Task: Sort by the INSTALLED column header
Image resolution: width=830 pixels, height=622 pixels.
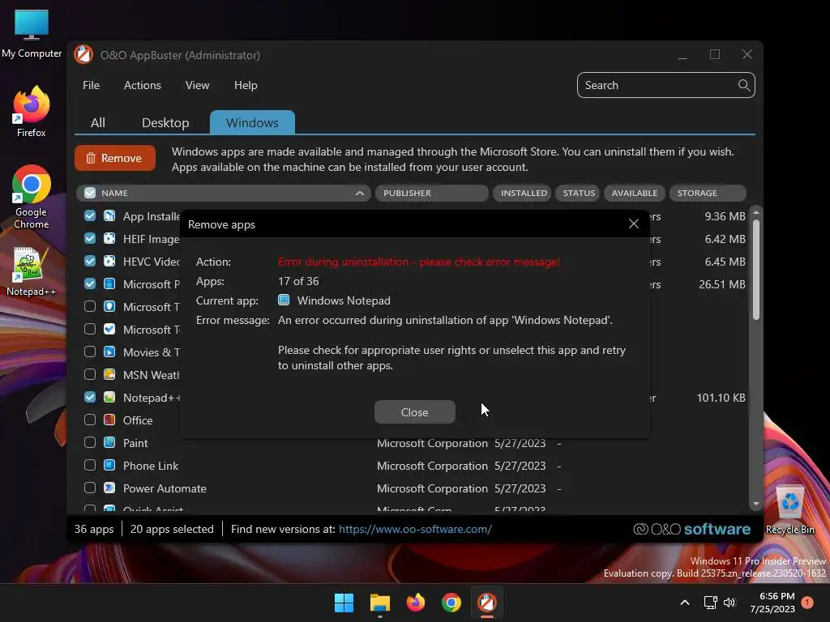Action: coord(523,193)
